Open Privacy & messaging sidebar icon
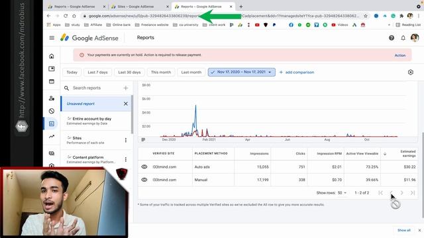 click(52, 99)
